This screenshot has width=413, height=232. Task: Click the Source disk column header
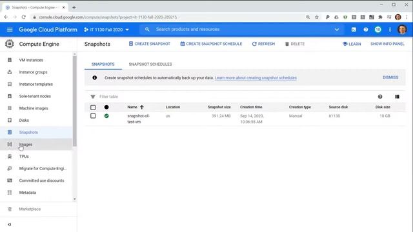[338, 107]
